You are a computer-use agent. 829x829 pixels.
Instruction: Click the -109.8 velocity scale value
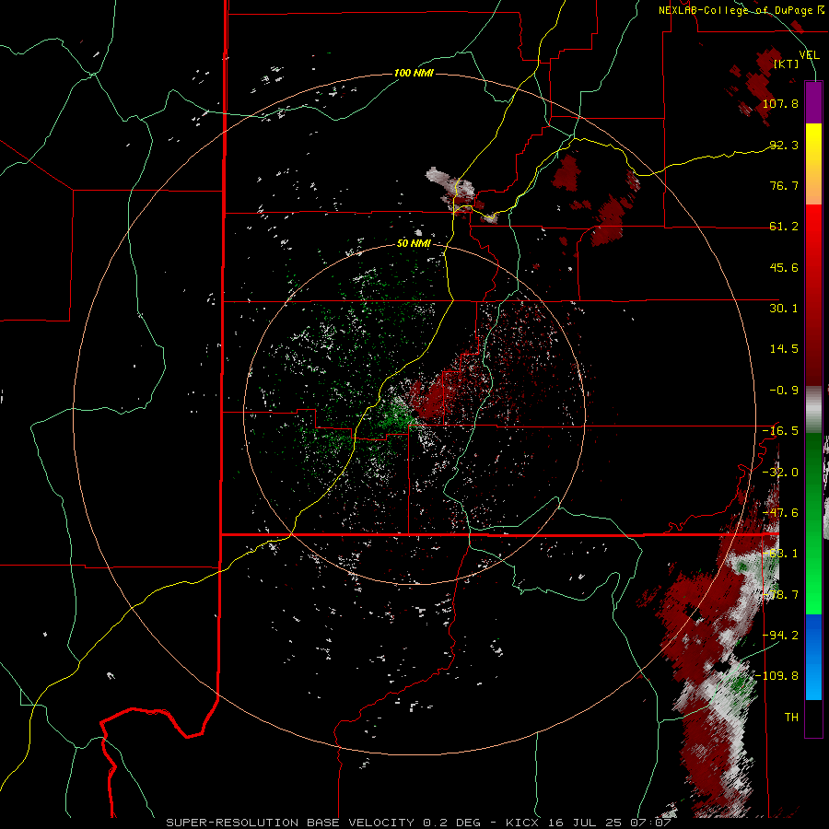click(777, 676)
